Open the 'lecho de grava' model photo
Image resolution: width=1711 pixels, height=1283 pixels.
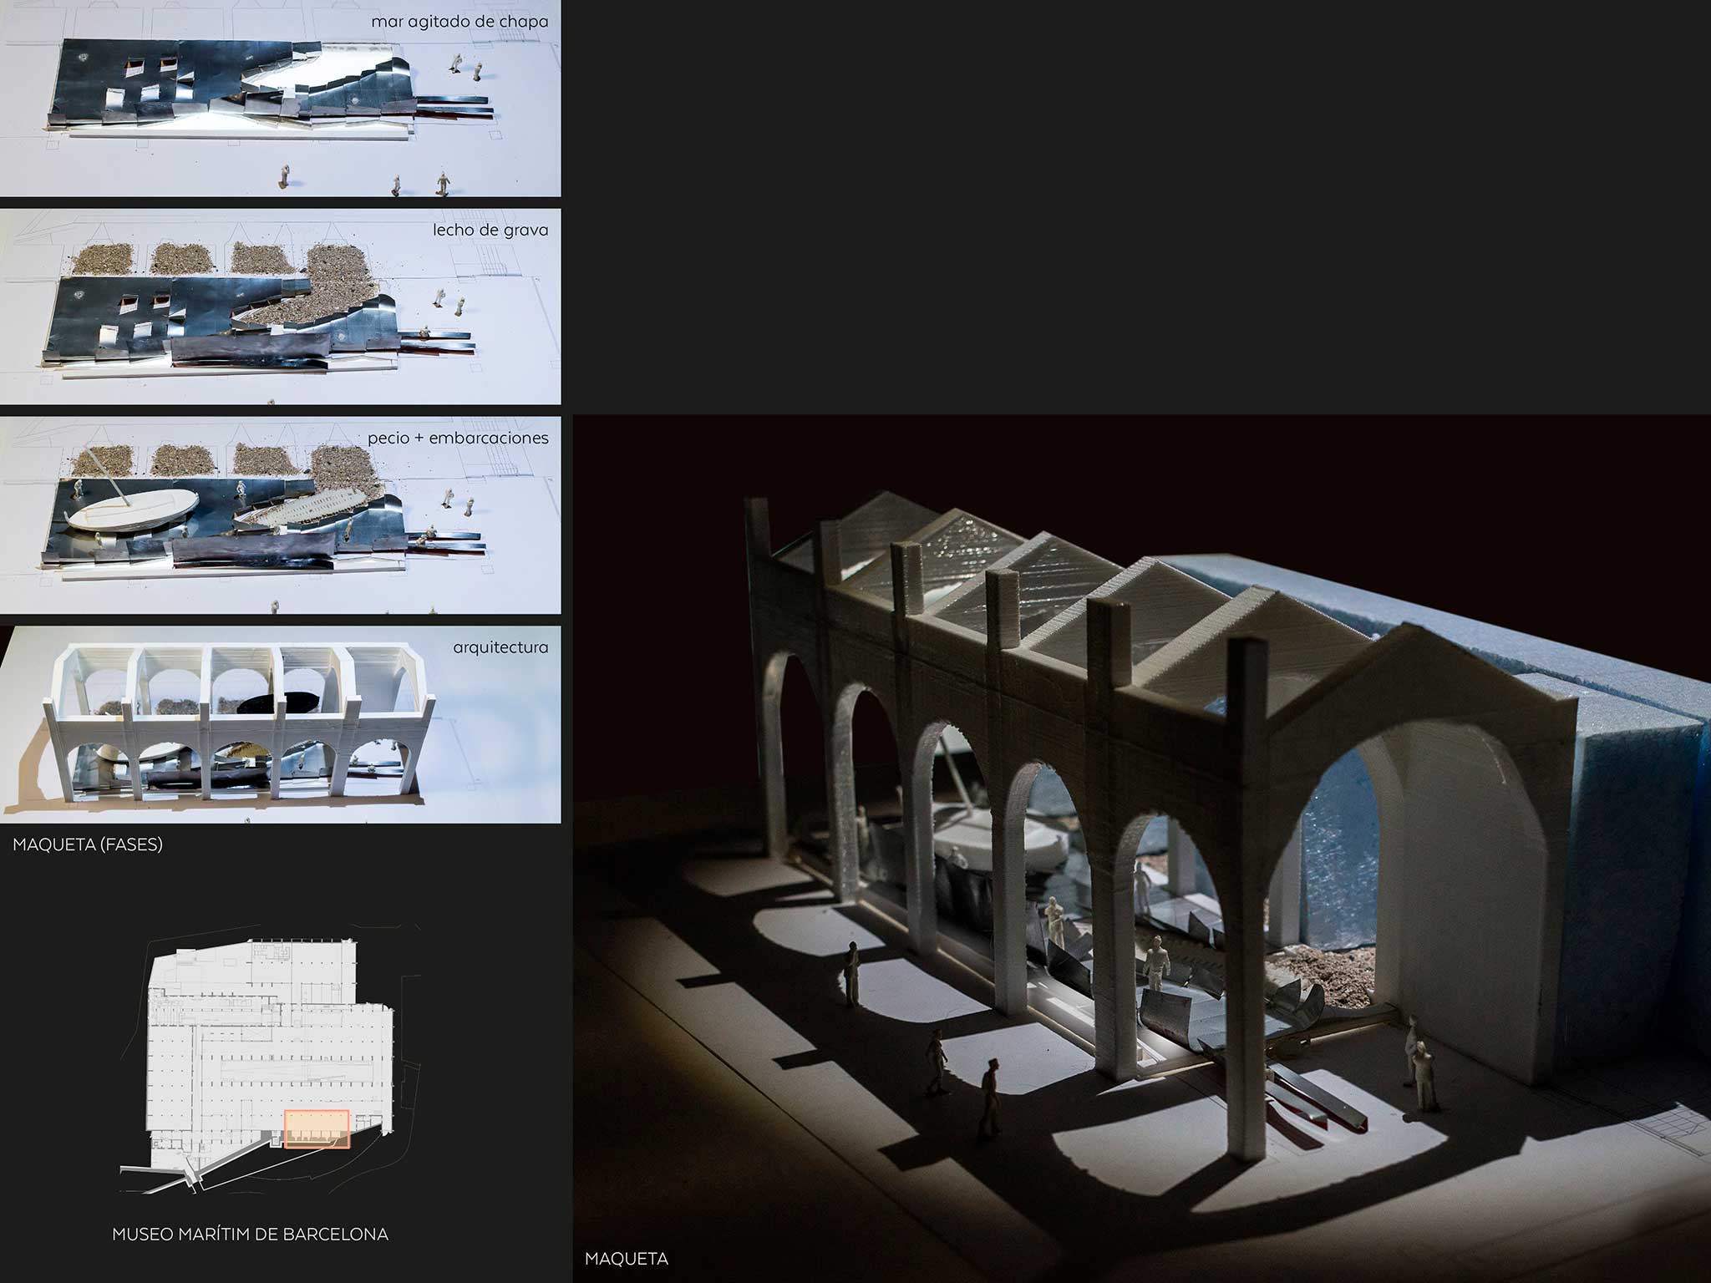click(x=280, y=307)
